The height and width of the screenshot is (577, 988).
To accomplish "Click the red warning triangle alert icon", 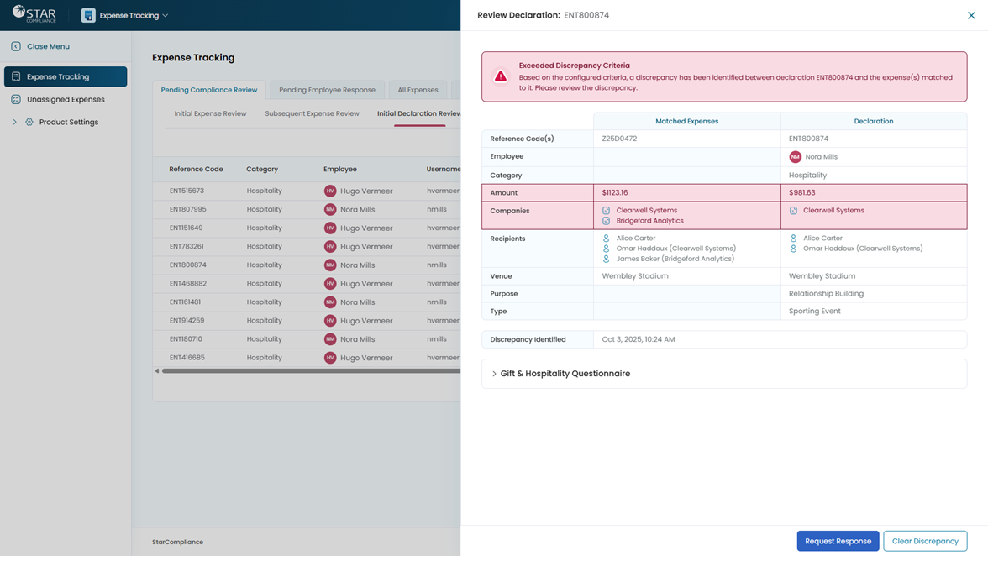I will [x=501, y=76].
